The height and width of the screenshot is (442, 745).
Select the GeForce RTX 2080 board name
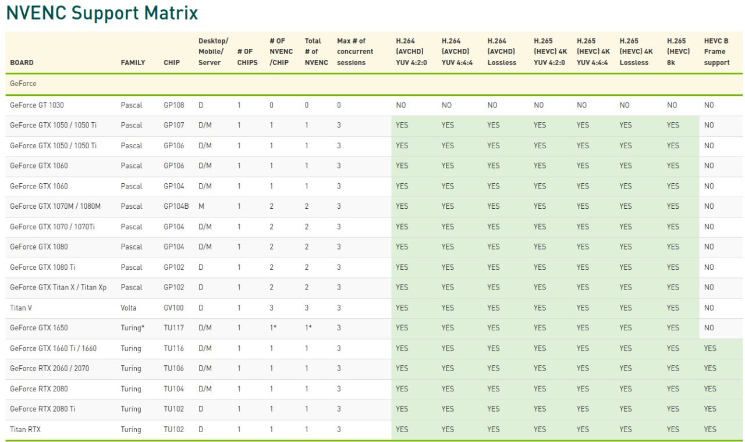pos(38,388)
